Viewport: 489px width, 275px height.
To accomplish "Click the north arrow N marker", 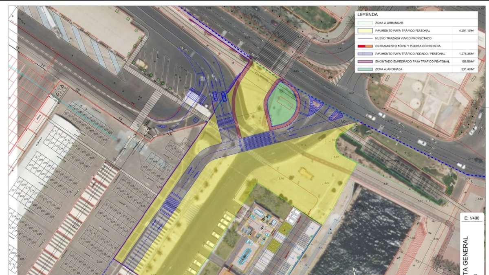I will click(x=355, y=270).
